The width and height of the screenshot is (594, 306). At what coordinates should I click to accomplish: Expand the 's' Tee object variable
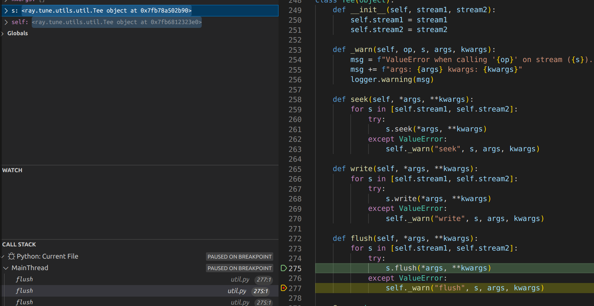[6, 10]
